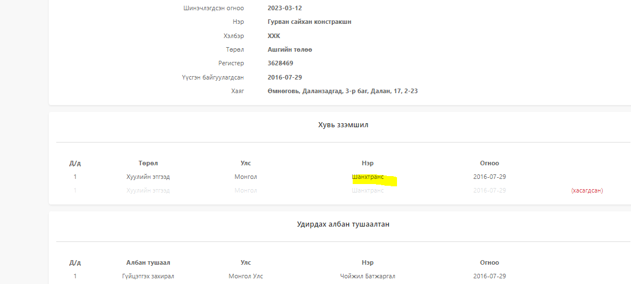The height and width of the screenshot is (284, 631).
Task: Click the Регистер field label
Action: [x=231, y=63]
